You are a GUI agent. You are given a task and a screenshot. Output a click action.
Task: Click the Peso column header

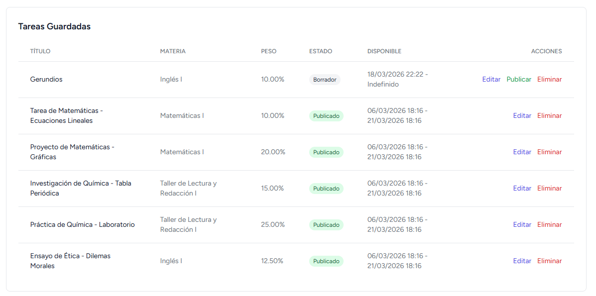pos(268,51)
